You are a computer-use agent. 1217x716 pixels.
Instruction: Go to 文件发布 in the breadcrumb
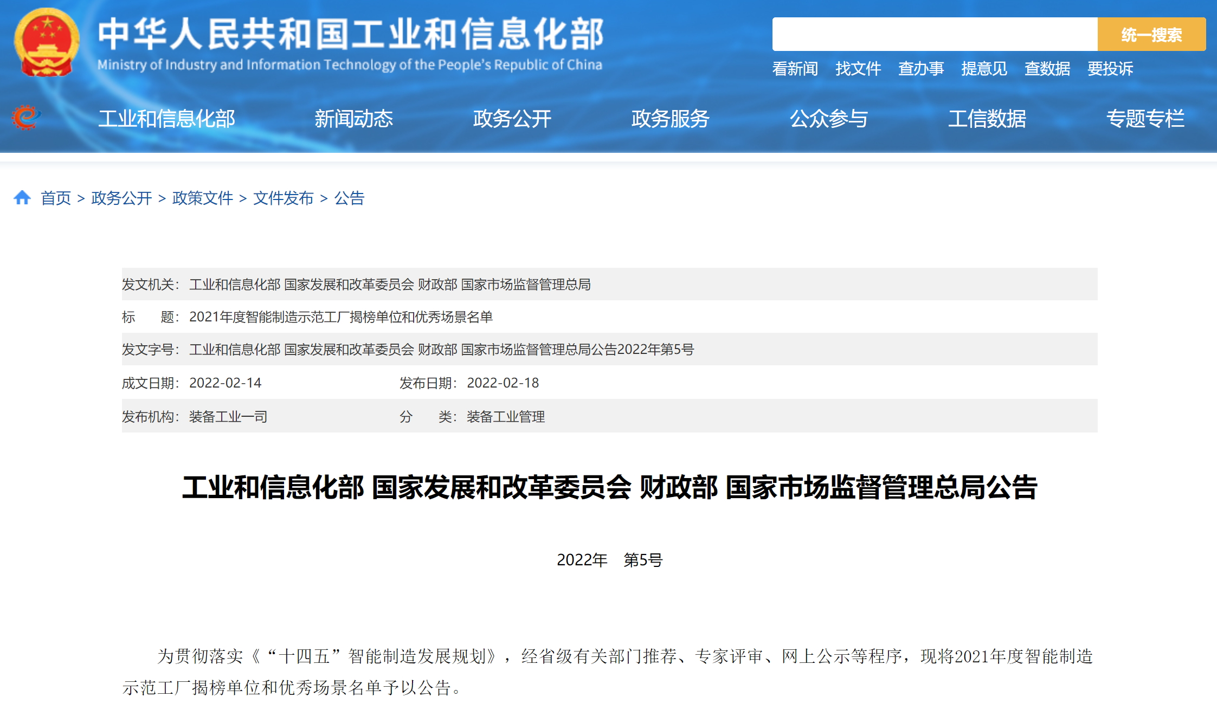coord(283,198)
